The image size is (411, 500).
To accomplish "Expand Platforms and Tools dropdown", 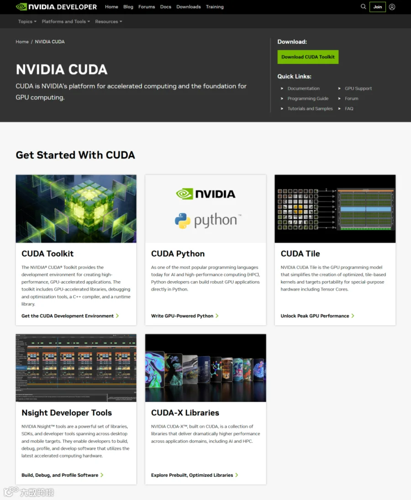I will [66, 21].
